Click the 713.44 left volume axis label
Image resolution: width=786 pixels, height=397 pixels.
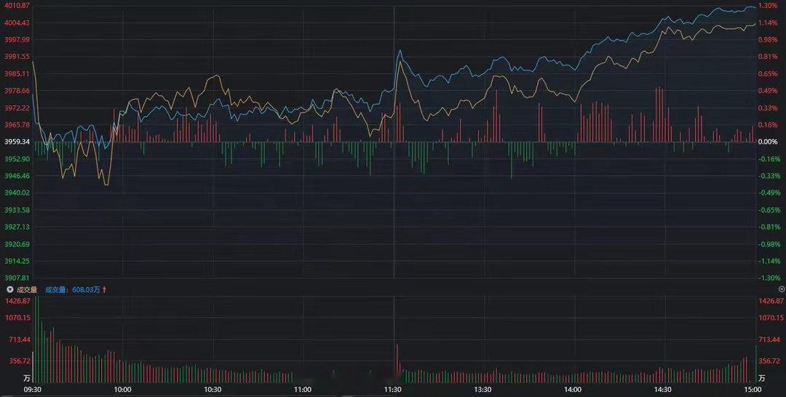coord(20,340)
